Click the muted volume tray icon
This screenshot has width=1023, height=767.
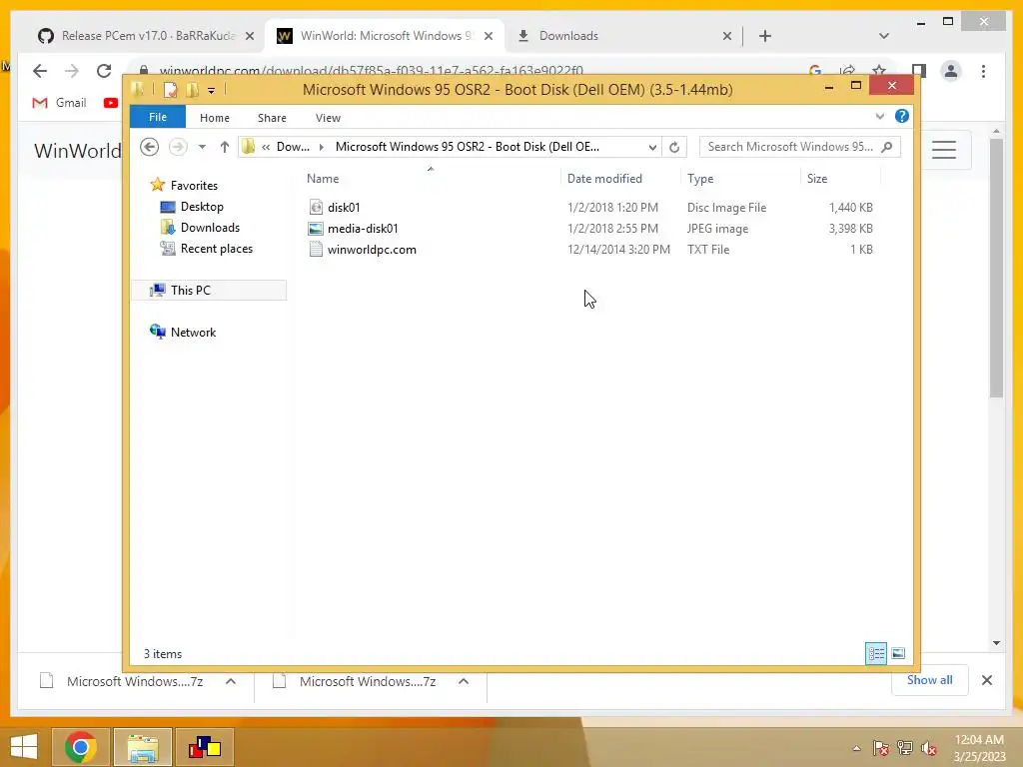[928, 748]
